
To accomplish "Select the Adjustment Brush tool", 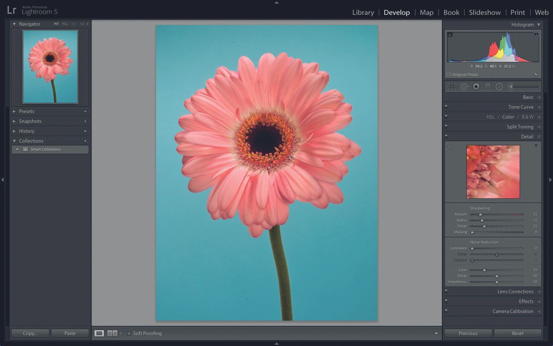I will tap(511, 86).
